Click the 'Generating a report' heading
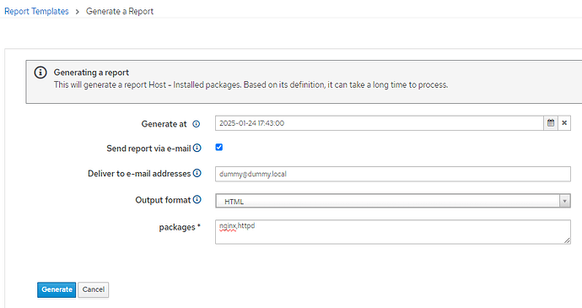582x308 pixels. (x=91, y=73)
